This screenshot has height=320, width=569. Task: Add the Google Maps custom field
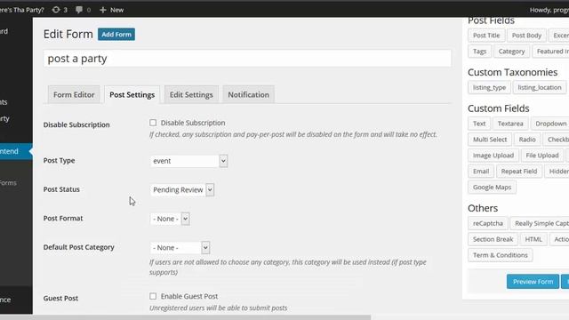tap(492, 188)
